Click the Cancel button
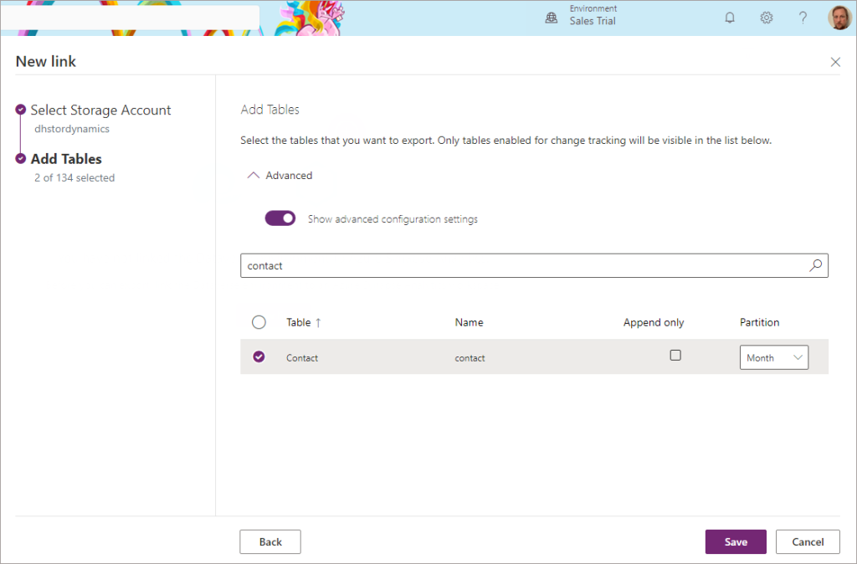Viewport: 857px width, 564px height. click(808, 541)
